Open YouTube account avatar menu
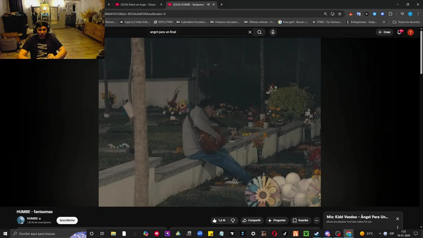Screen dimensions: 423x238 point(410,32)
